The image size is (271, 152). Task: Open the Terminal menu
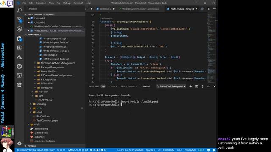pyautogui.click(x=78, y=3)
